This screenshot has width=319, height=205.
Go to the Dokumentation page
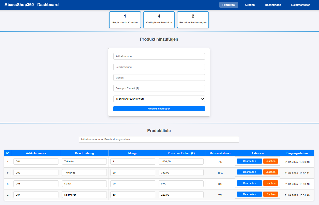point(300,5)
